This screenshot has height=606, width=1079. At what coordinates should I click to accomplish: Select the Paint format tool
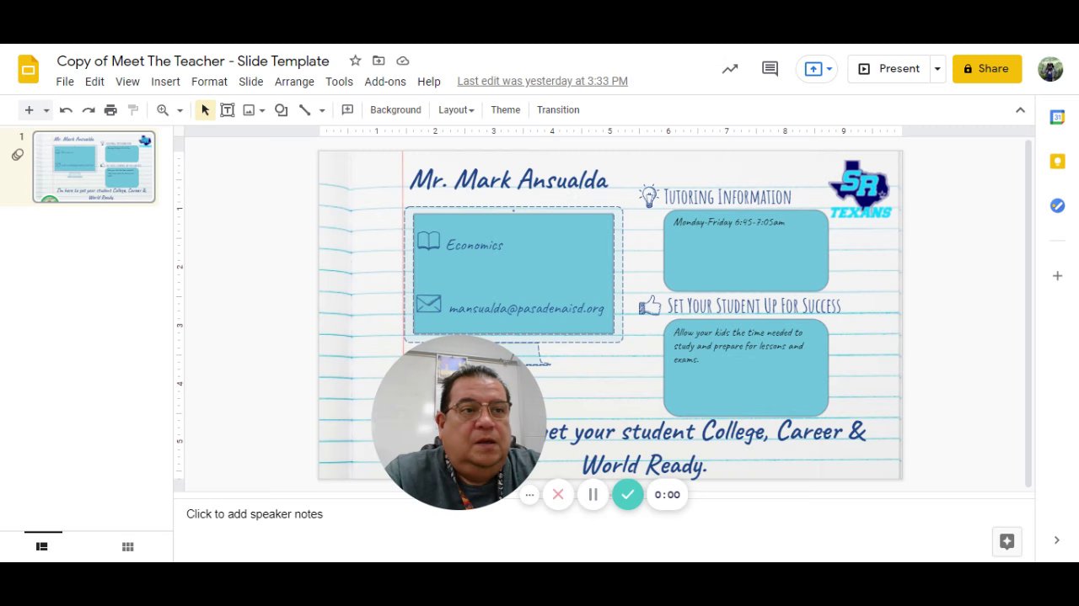(x=132, y=110)
